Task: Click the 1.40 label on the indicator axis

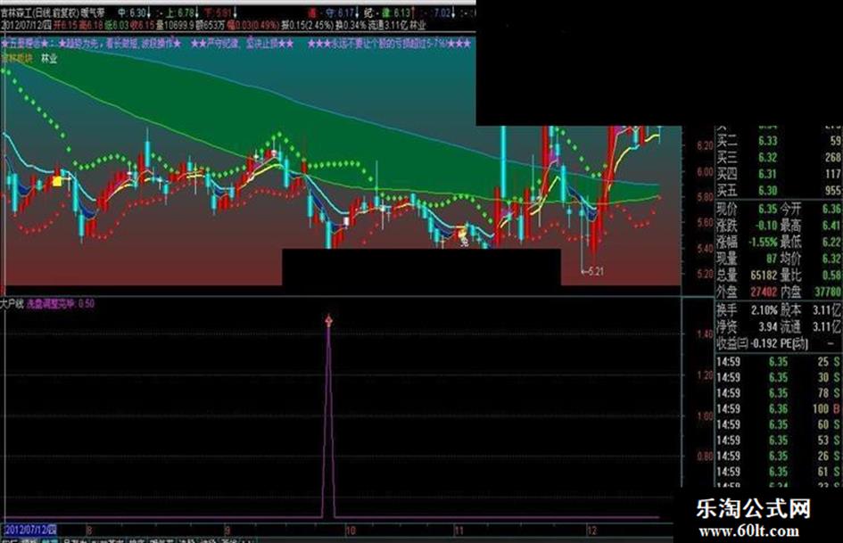Action: point(705,334)
